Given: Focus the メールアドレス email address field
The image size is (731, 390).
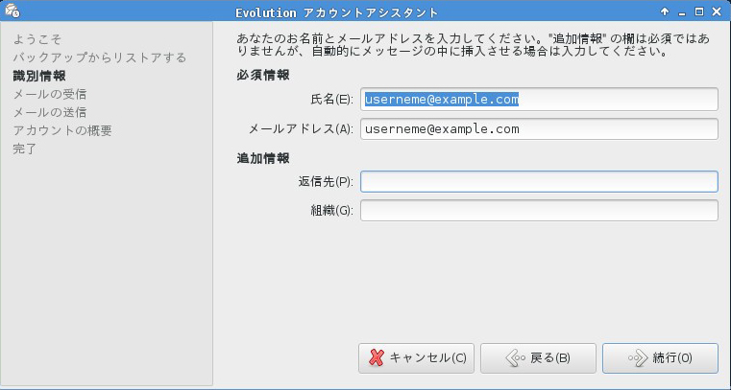Looking at the screenshot, I should pos(539,128).
